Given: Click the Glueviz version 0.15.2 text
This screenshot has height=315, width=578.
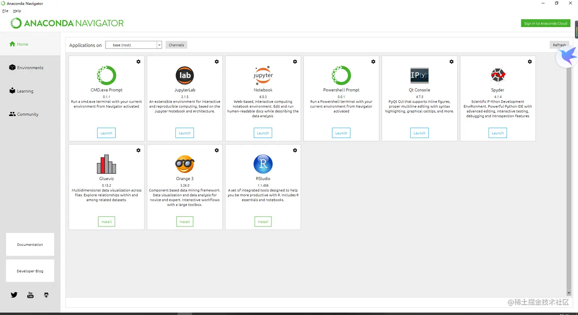Looking at the screenshot, I should [x=107, y=186].
